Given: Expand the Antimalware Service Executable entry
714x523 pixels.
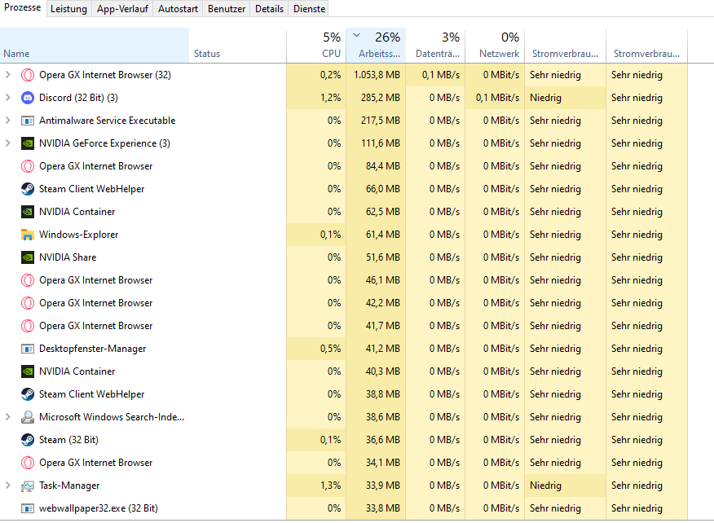Looking at the screenshot, I should pyautogui.click(x=7, y=121).
